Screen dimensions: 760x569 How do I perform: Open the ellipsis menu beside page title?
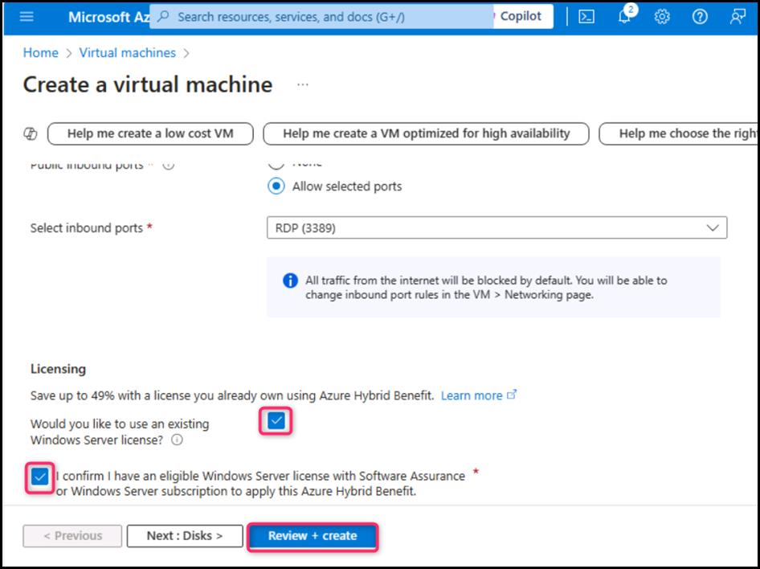tap(303, 85)
